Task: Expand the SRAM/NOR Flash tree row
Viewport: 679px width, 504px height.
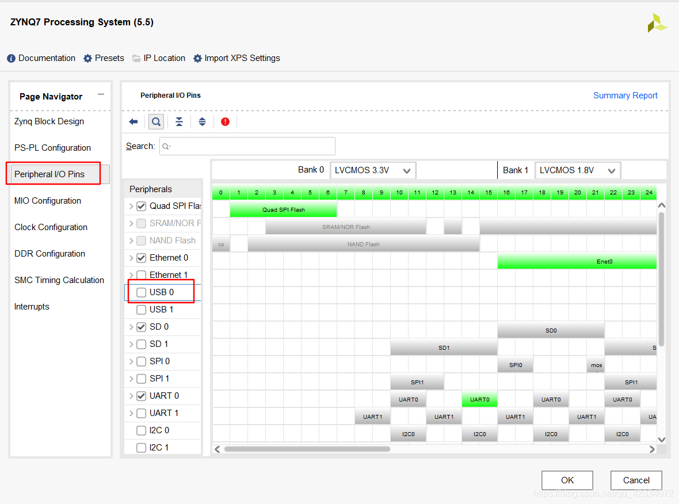Action: 131,223
